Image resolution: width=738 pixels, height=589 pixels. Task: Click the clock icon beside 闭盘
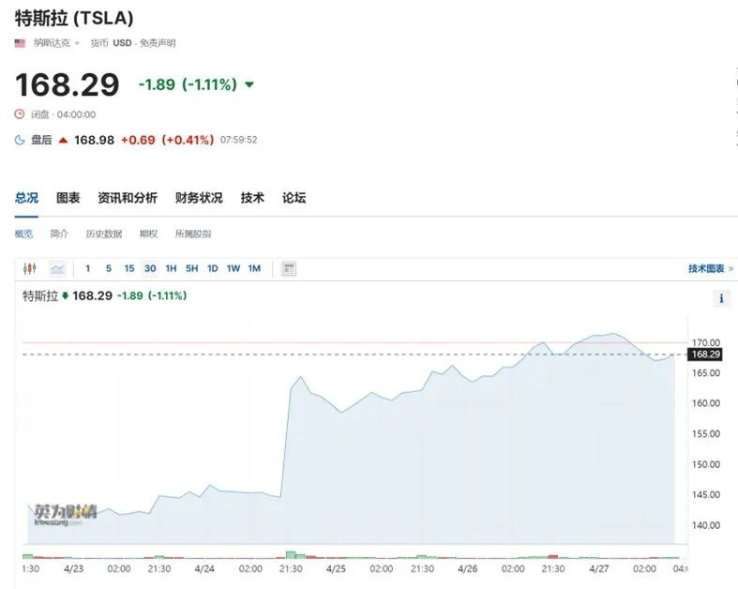(20, 113)
